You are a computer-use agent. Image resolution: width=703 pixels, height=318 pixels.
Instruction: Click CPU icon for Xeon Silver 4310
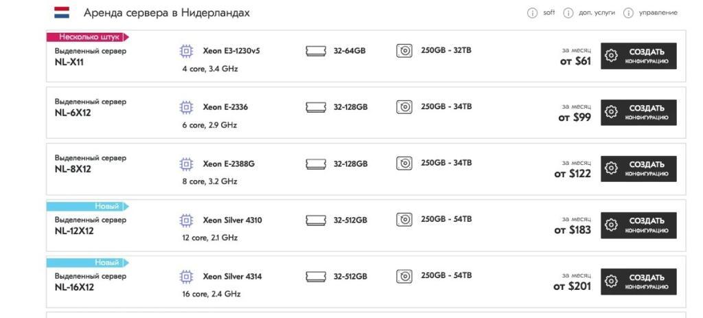pyautogui.click(x=187, y=220)
